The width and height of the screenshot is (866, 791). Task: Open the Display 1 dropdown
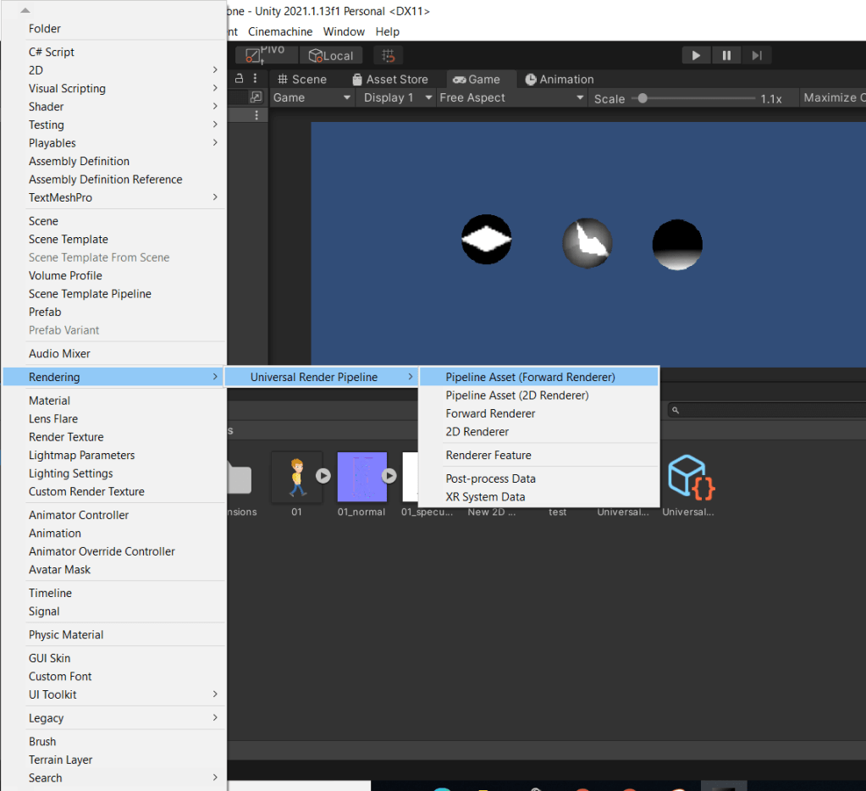[x=396, y=97]
